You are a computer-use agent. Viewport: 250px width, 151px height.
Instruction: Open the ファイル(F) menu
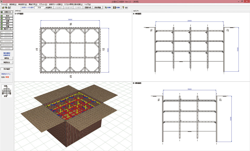pyautogui.click(x=4, y=4)
